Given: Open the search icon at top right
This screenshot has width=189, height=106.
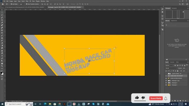Looking at the screenshot, I should [180, 4].
